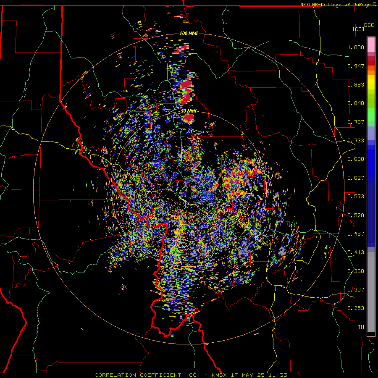Select the 0.467 scale value

click(x=356, y=234)
